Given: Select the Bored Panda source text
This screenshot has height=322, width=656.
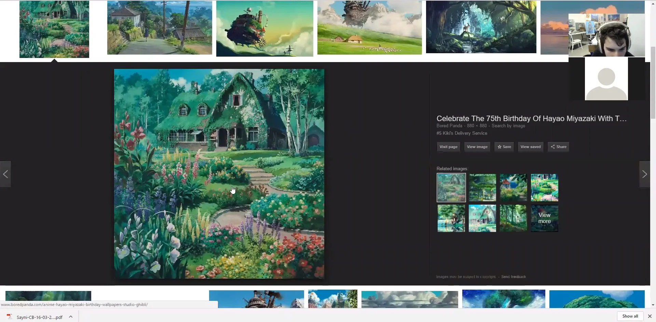Looking at the screenshot, I should point(449,126).
